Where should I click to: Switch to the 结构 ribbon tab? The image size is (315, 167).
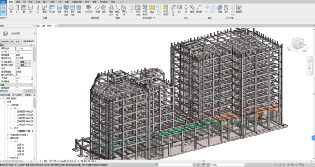18,2
